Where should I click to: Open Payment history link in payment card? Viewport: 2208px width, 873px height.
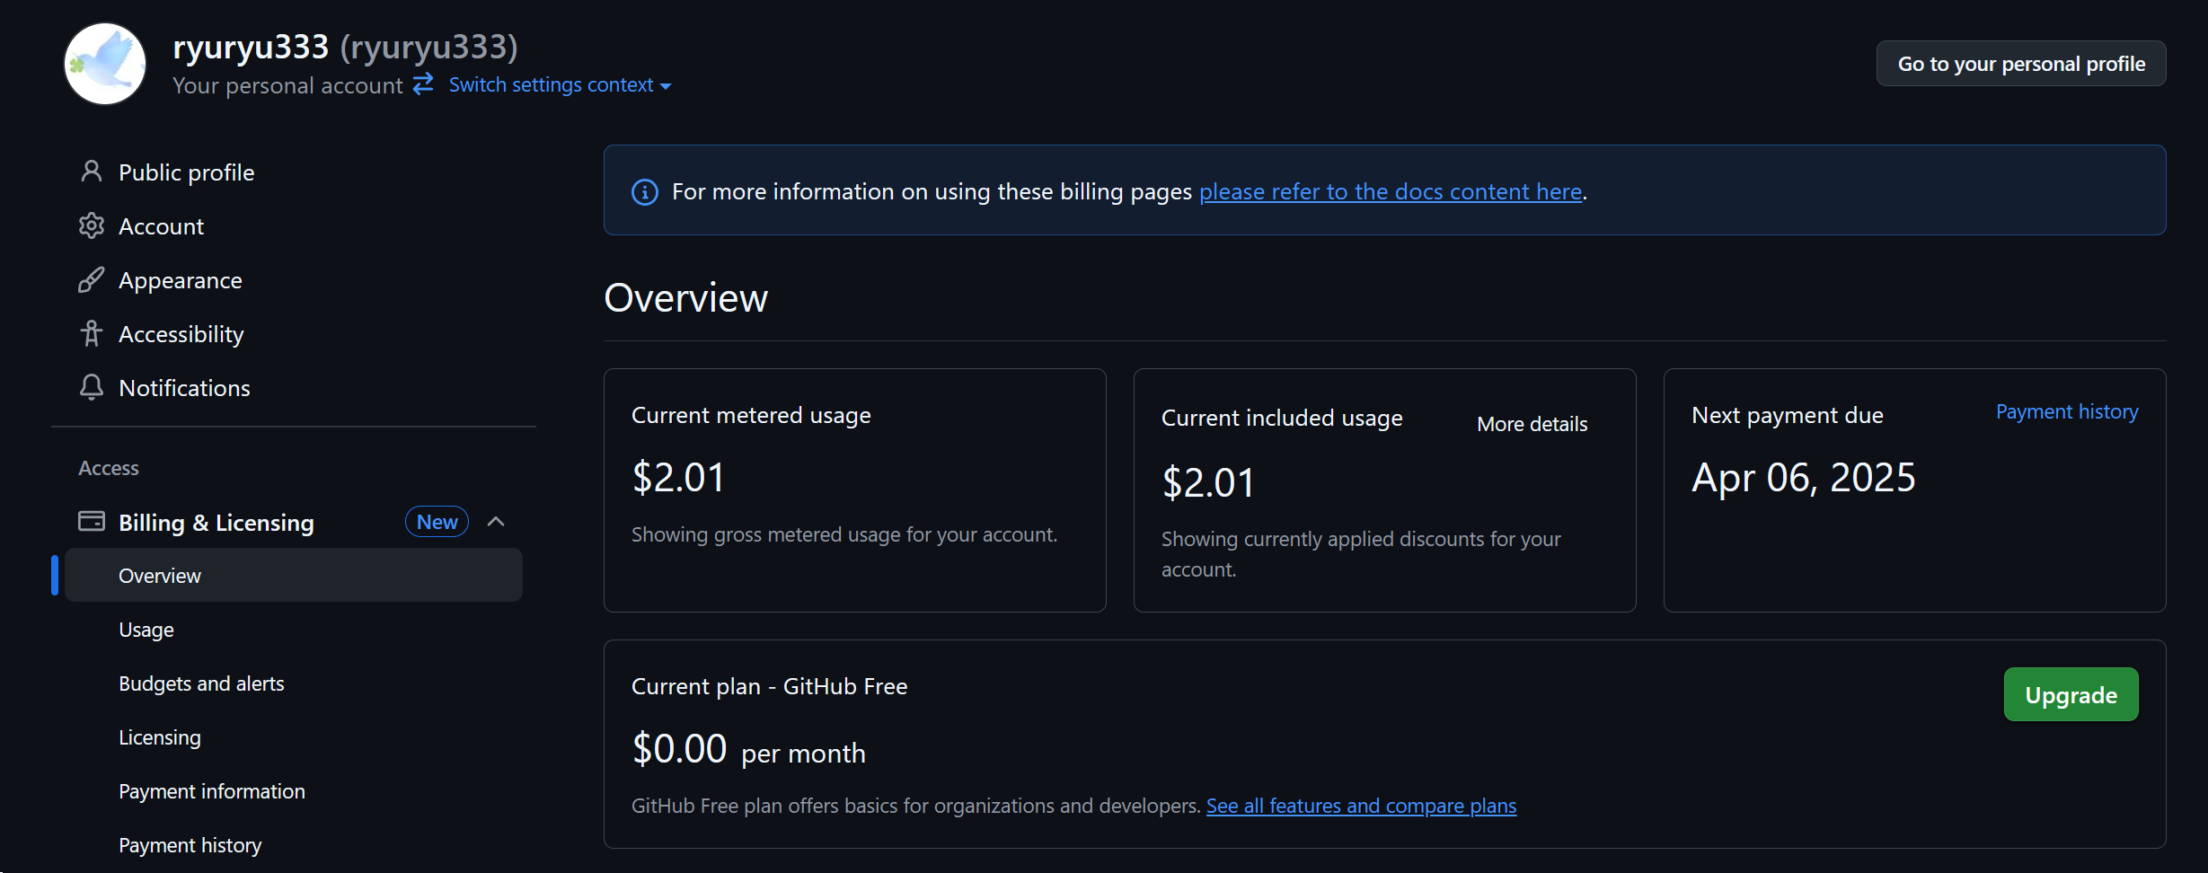pos(2067,411)
